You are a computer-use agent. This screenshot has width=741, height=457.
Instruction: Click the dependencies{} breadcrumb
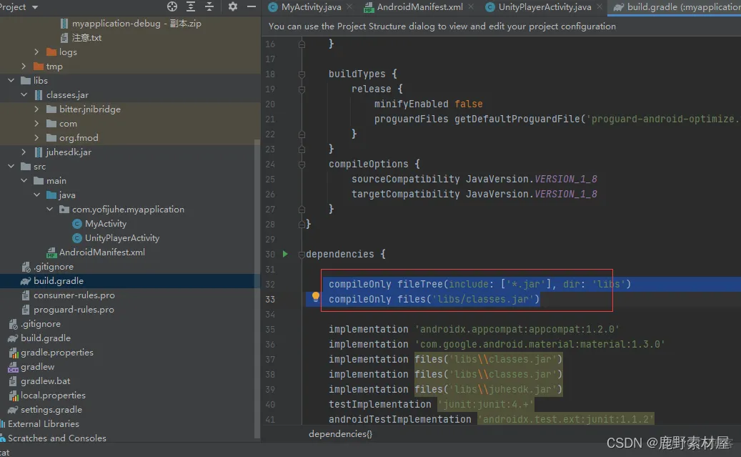click(x=340, y=434)
